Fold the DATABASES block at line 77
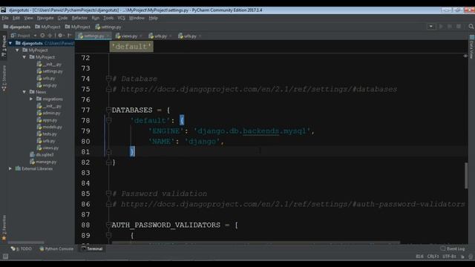The image size is (475, 267). 109,110
